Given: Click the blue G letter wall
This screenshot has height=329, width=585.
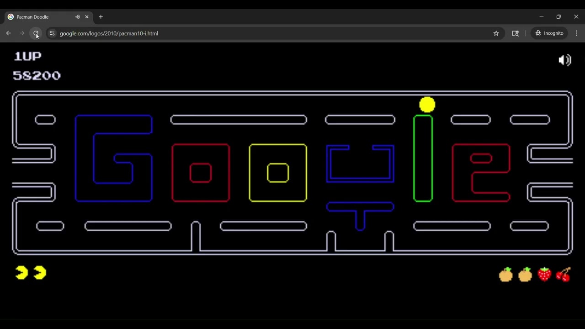Looking at the screenshot, I should tap(113, 158).
